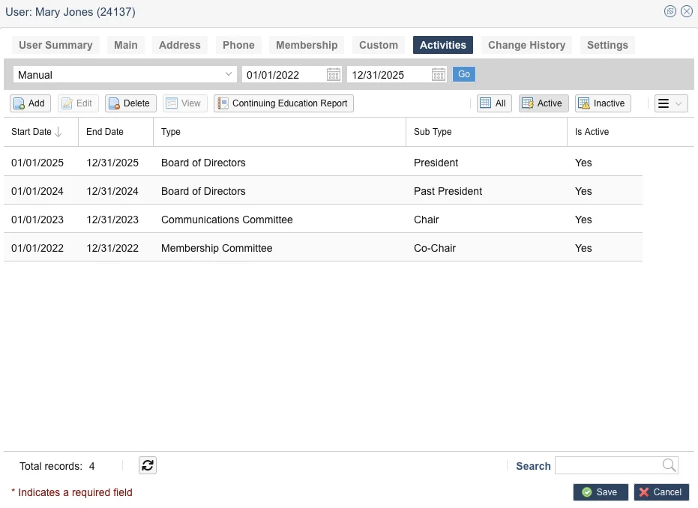The height and width of the screenshot is (508, 698).
Task: Open the start date calendar picker
Action: pos(332,74)
